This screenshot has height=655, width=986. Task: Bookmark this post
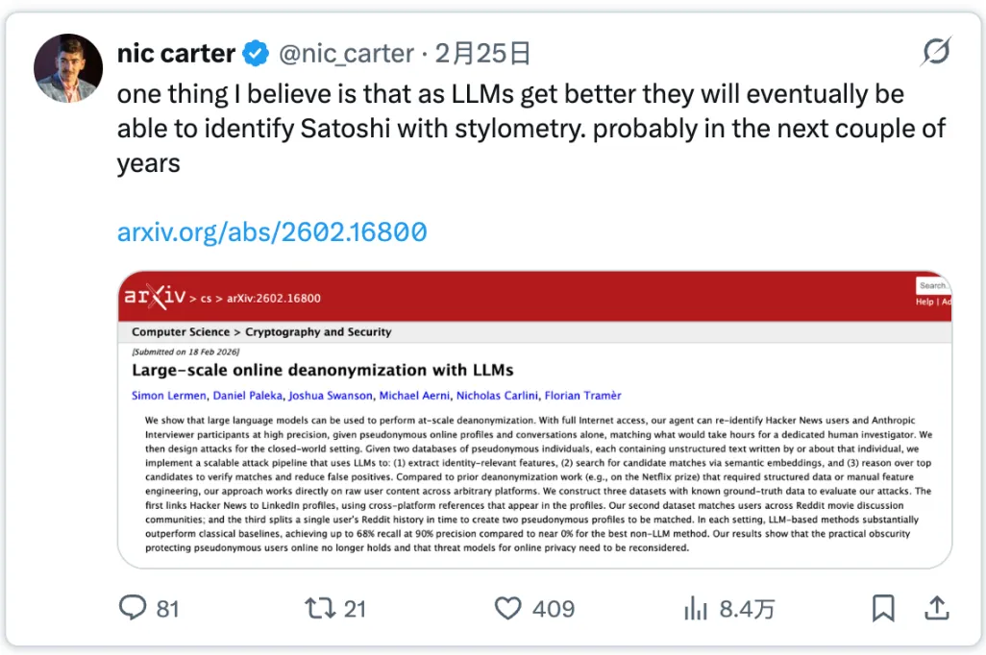point(883,608)
